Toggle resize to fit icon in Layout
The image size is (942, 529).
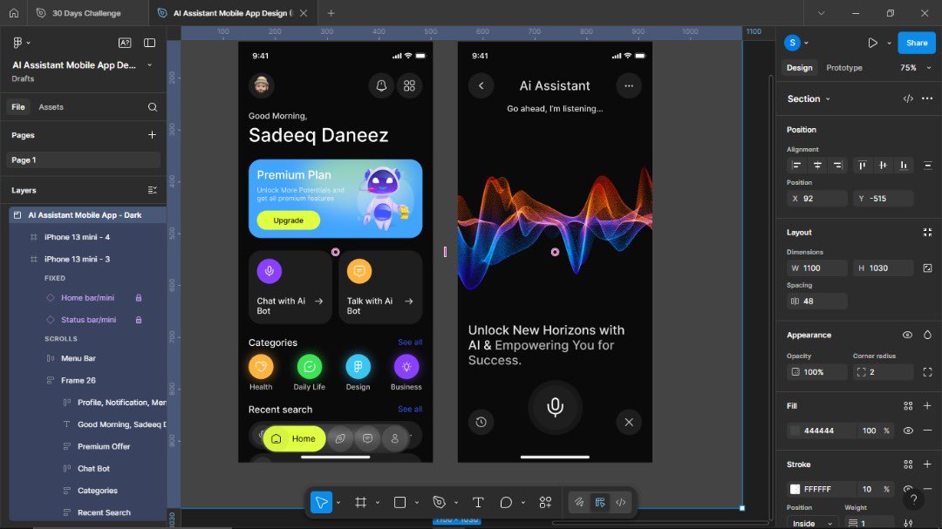(x=927, y=233)
